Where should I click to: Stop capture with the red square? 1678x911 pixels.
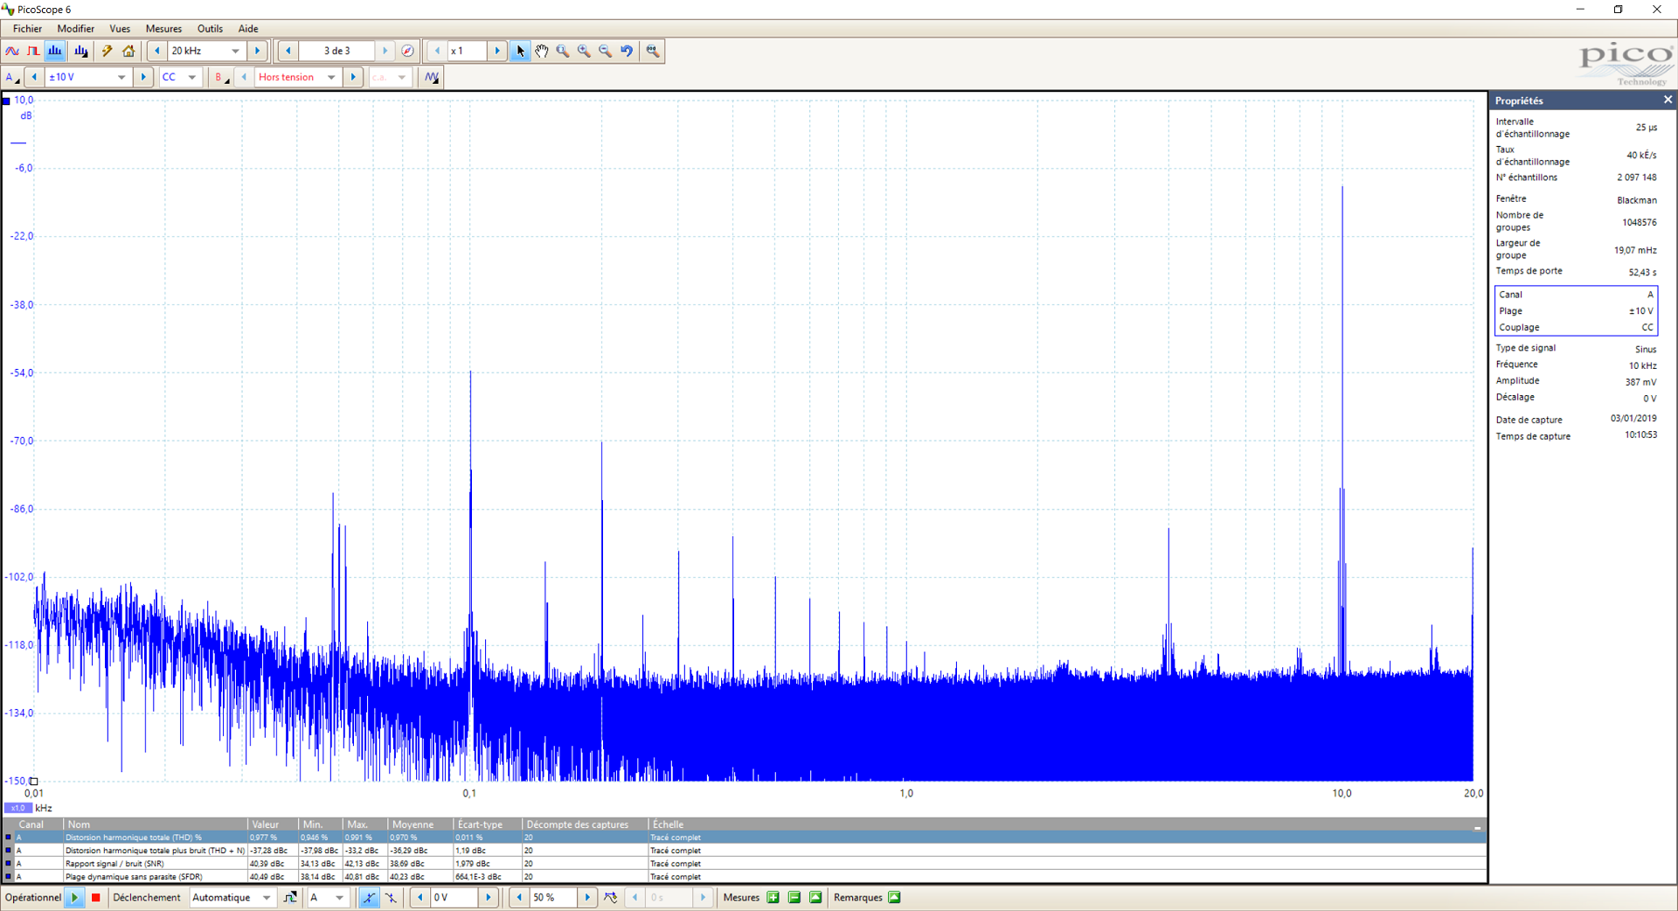96,897
